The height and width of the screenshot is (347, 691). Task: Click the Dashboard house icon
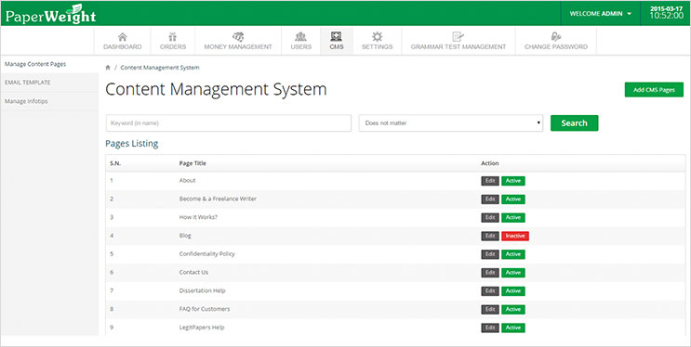(x=123, y=36)
